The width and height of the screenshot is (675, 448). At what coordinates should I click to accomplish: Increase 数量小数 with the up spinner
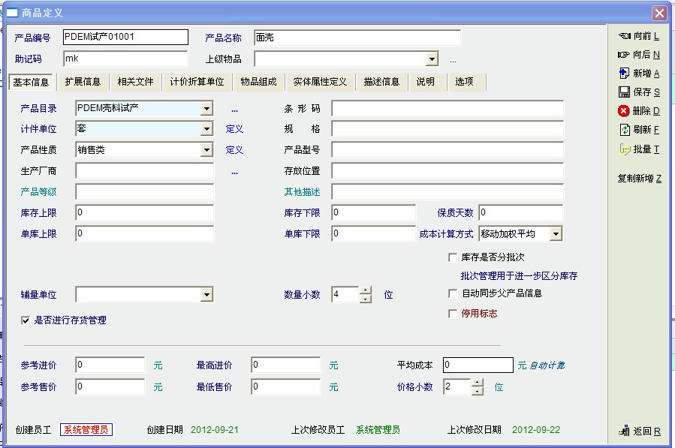(x=366, y=291)
